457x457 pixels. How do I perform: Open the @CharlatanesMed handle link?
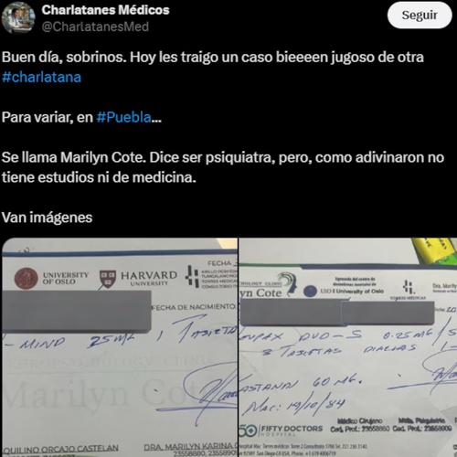pos(95,27)
